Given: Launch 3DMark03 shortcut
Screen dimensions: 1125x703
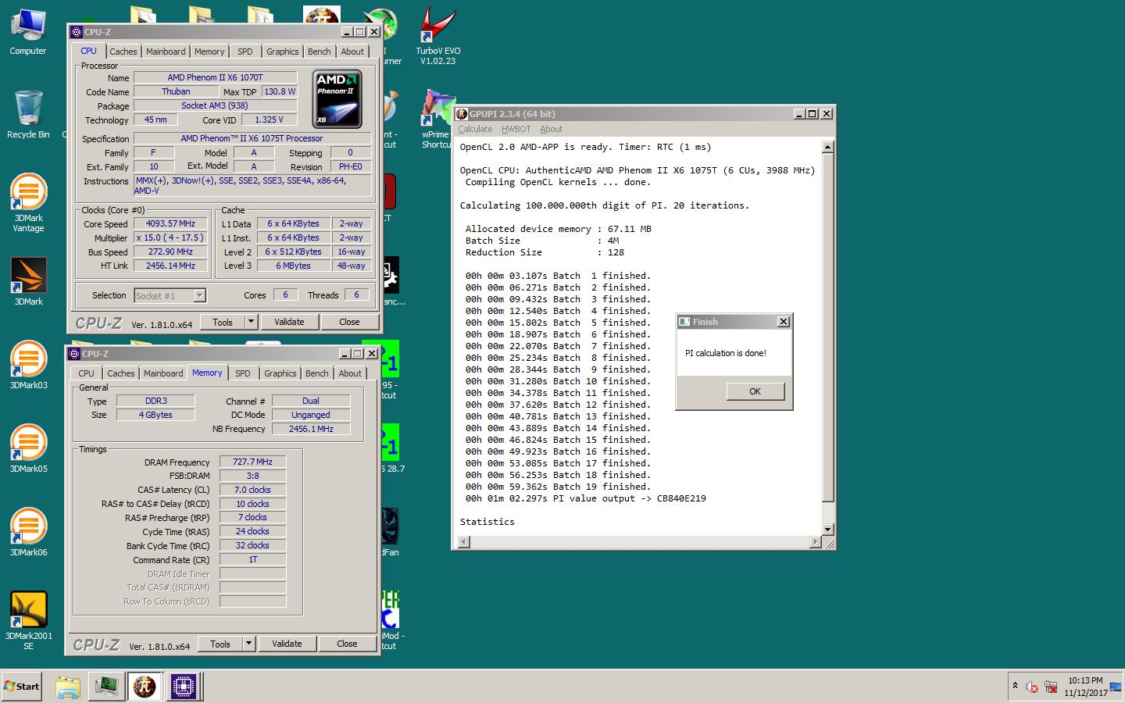Looking at the screenshot, I should [28, 365].
